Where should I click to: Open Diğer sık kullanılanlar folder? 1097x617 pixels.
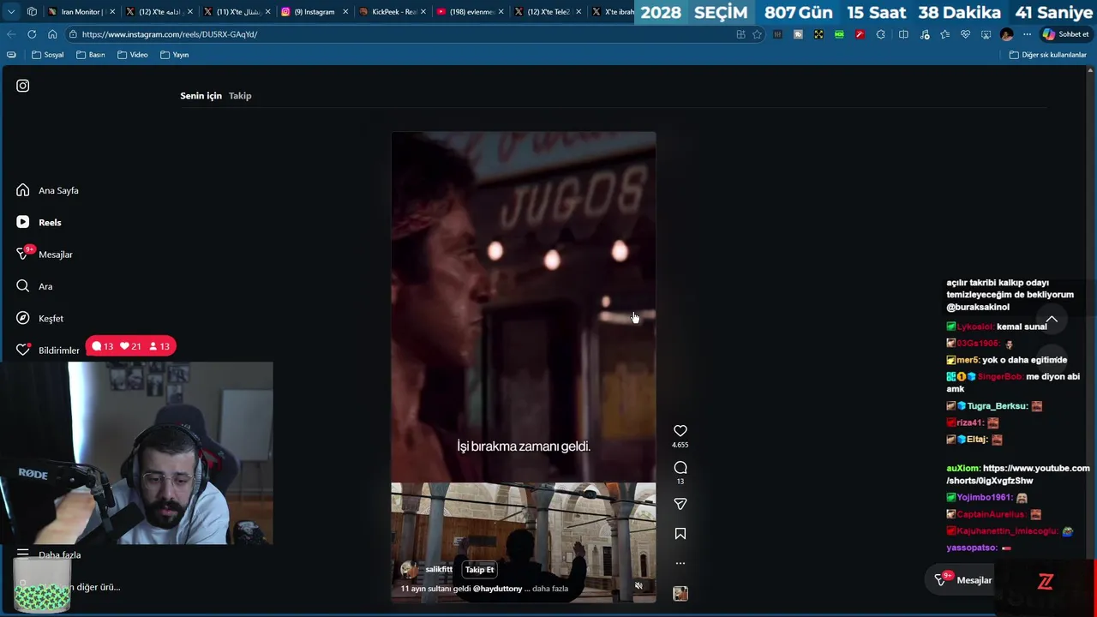coord(1048,55)
